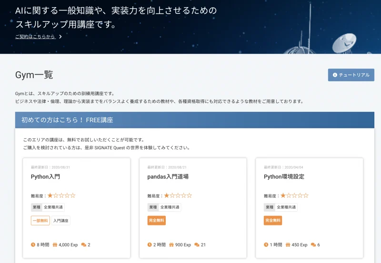Click the chevron arrow next to ご契約はこちらから

tap(60, 37)
